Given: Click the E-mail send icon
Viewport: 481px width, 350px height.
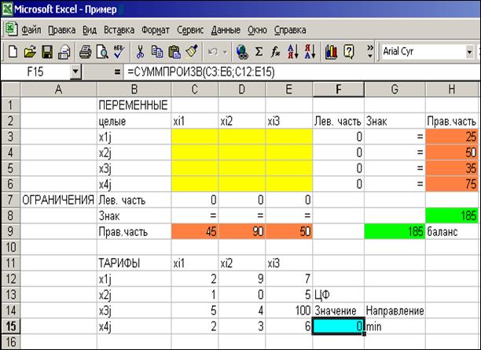Looking at the screenshot, I should coord(64,52).
